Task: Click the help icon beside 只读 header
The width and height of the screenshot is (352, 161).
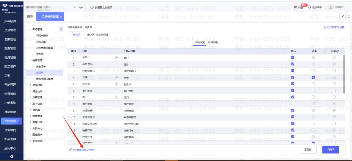Action: coord(338,51)
